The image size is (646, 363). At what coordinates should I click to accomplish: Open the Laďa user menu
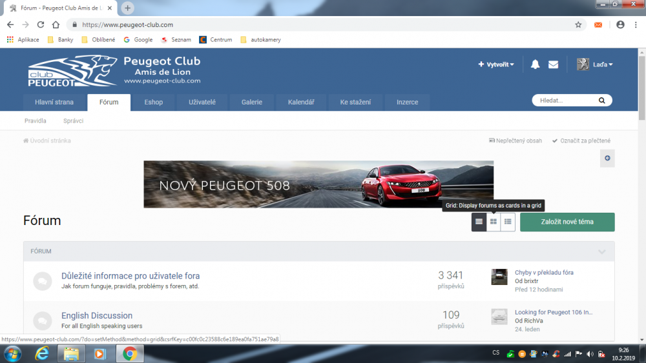pos(594,64)
